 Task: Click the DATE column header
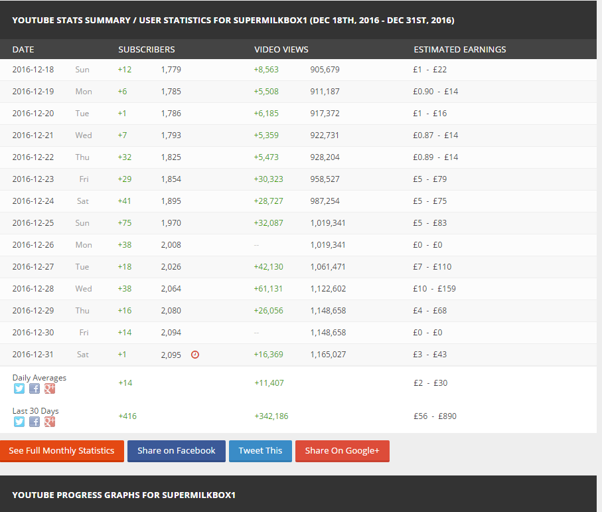tap(23, 50)
